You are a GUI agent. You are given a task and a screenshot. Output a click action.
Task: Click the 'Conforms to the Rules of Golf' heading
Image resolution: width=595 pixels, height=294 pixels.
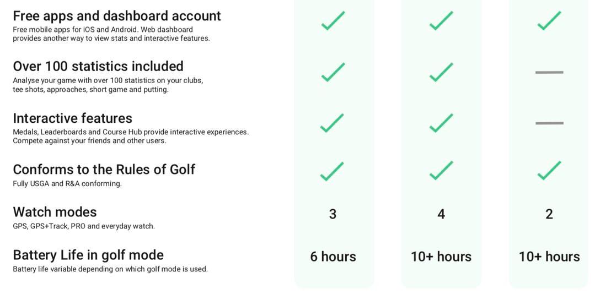(x=104, y=169)
